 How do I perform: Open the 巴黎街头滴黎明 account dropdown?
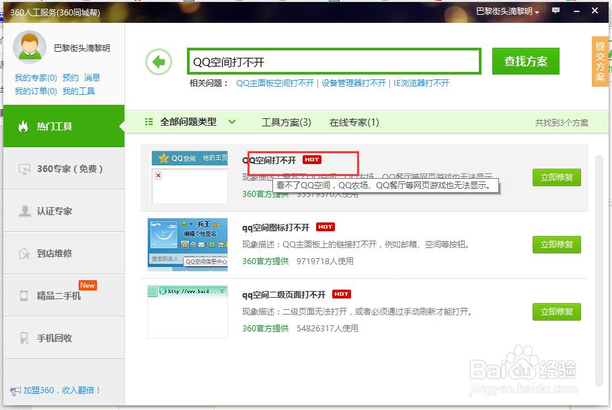(507, 11)
